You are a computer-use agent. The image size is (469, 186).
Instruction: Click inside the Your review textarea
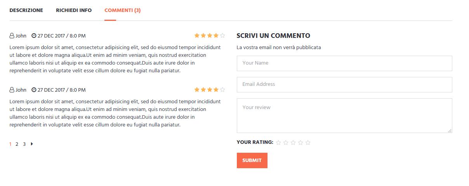tap(344, 116)
